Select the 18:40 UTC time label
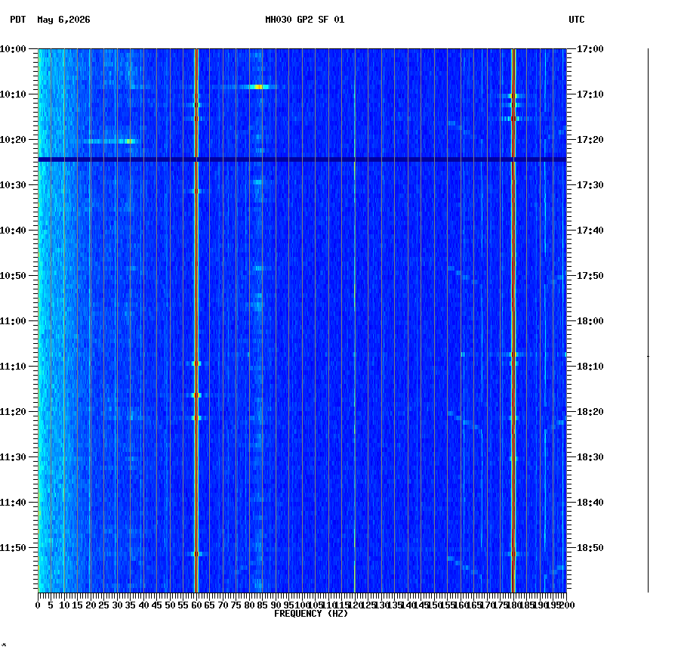Viewport: 681px width, 653px height. click(x=590, y=503)
